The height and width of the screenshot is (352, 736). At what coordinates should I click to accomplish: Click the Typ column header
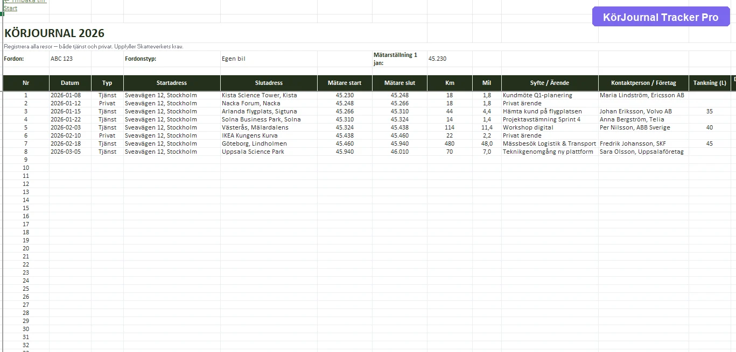[107, 83]
